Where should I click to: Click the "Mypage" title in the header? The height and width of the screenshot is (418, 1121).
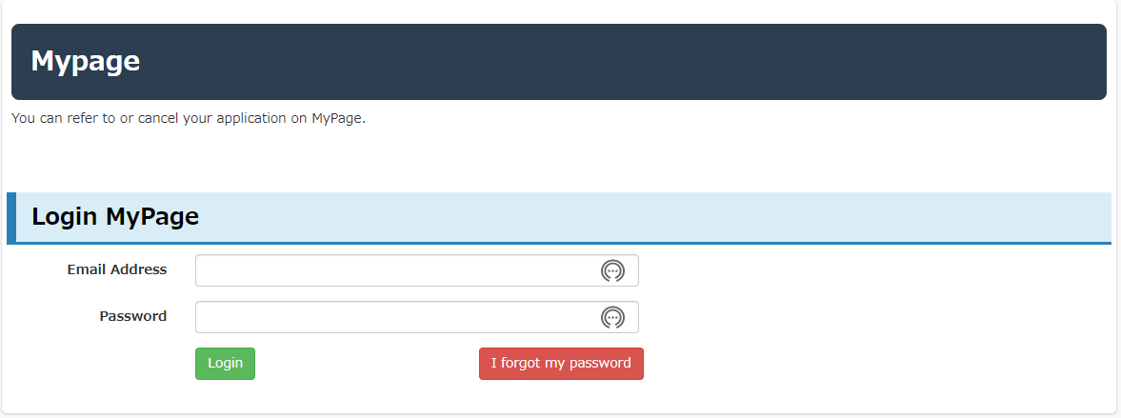point(86,61)
